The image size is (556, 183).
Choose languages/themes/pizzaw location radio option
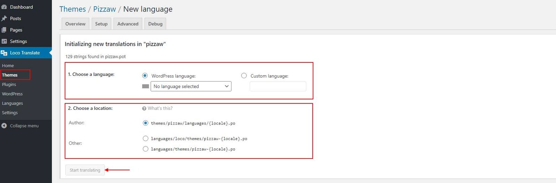pos(146,149)
